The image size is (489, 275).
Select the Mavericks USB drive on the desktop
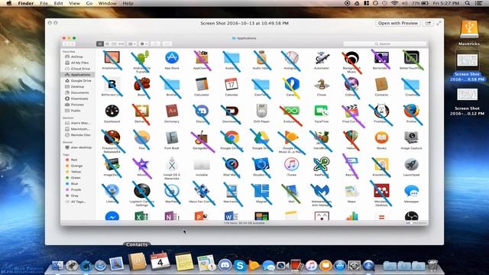[468, 33]
